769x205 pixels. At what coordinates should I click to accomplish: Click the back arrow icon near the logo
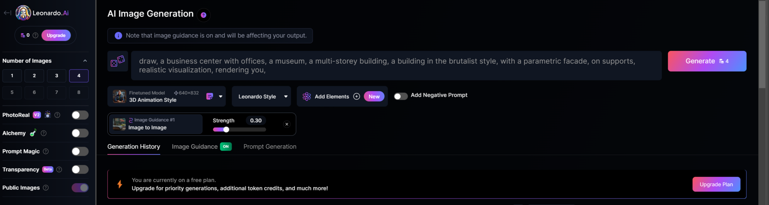coord(7,13)
